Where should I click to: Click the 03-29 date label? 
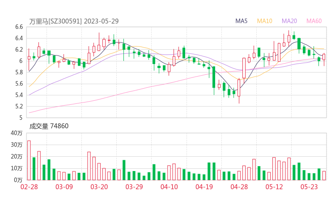(134, 187)
